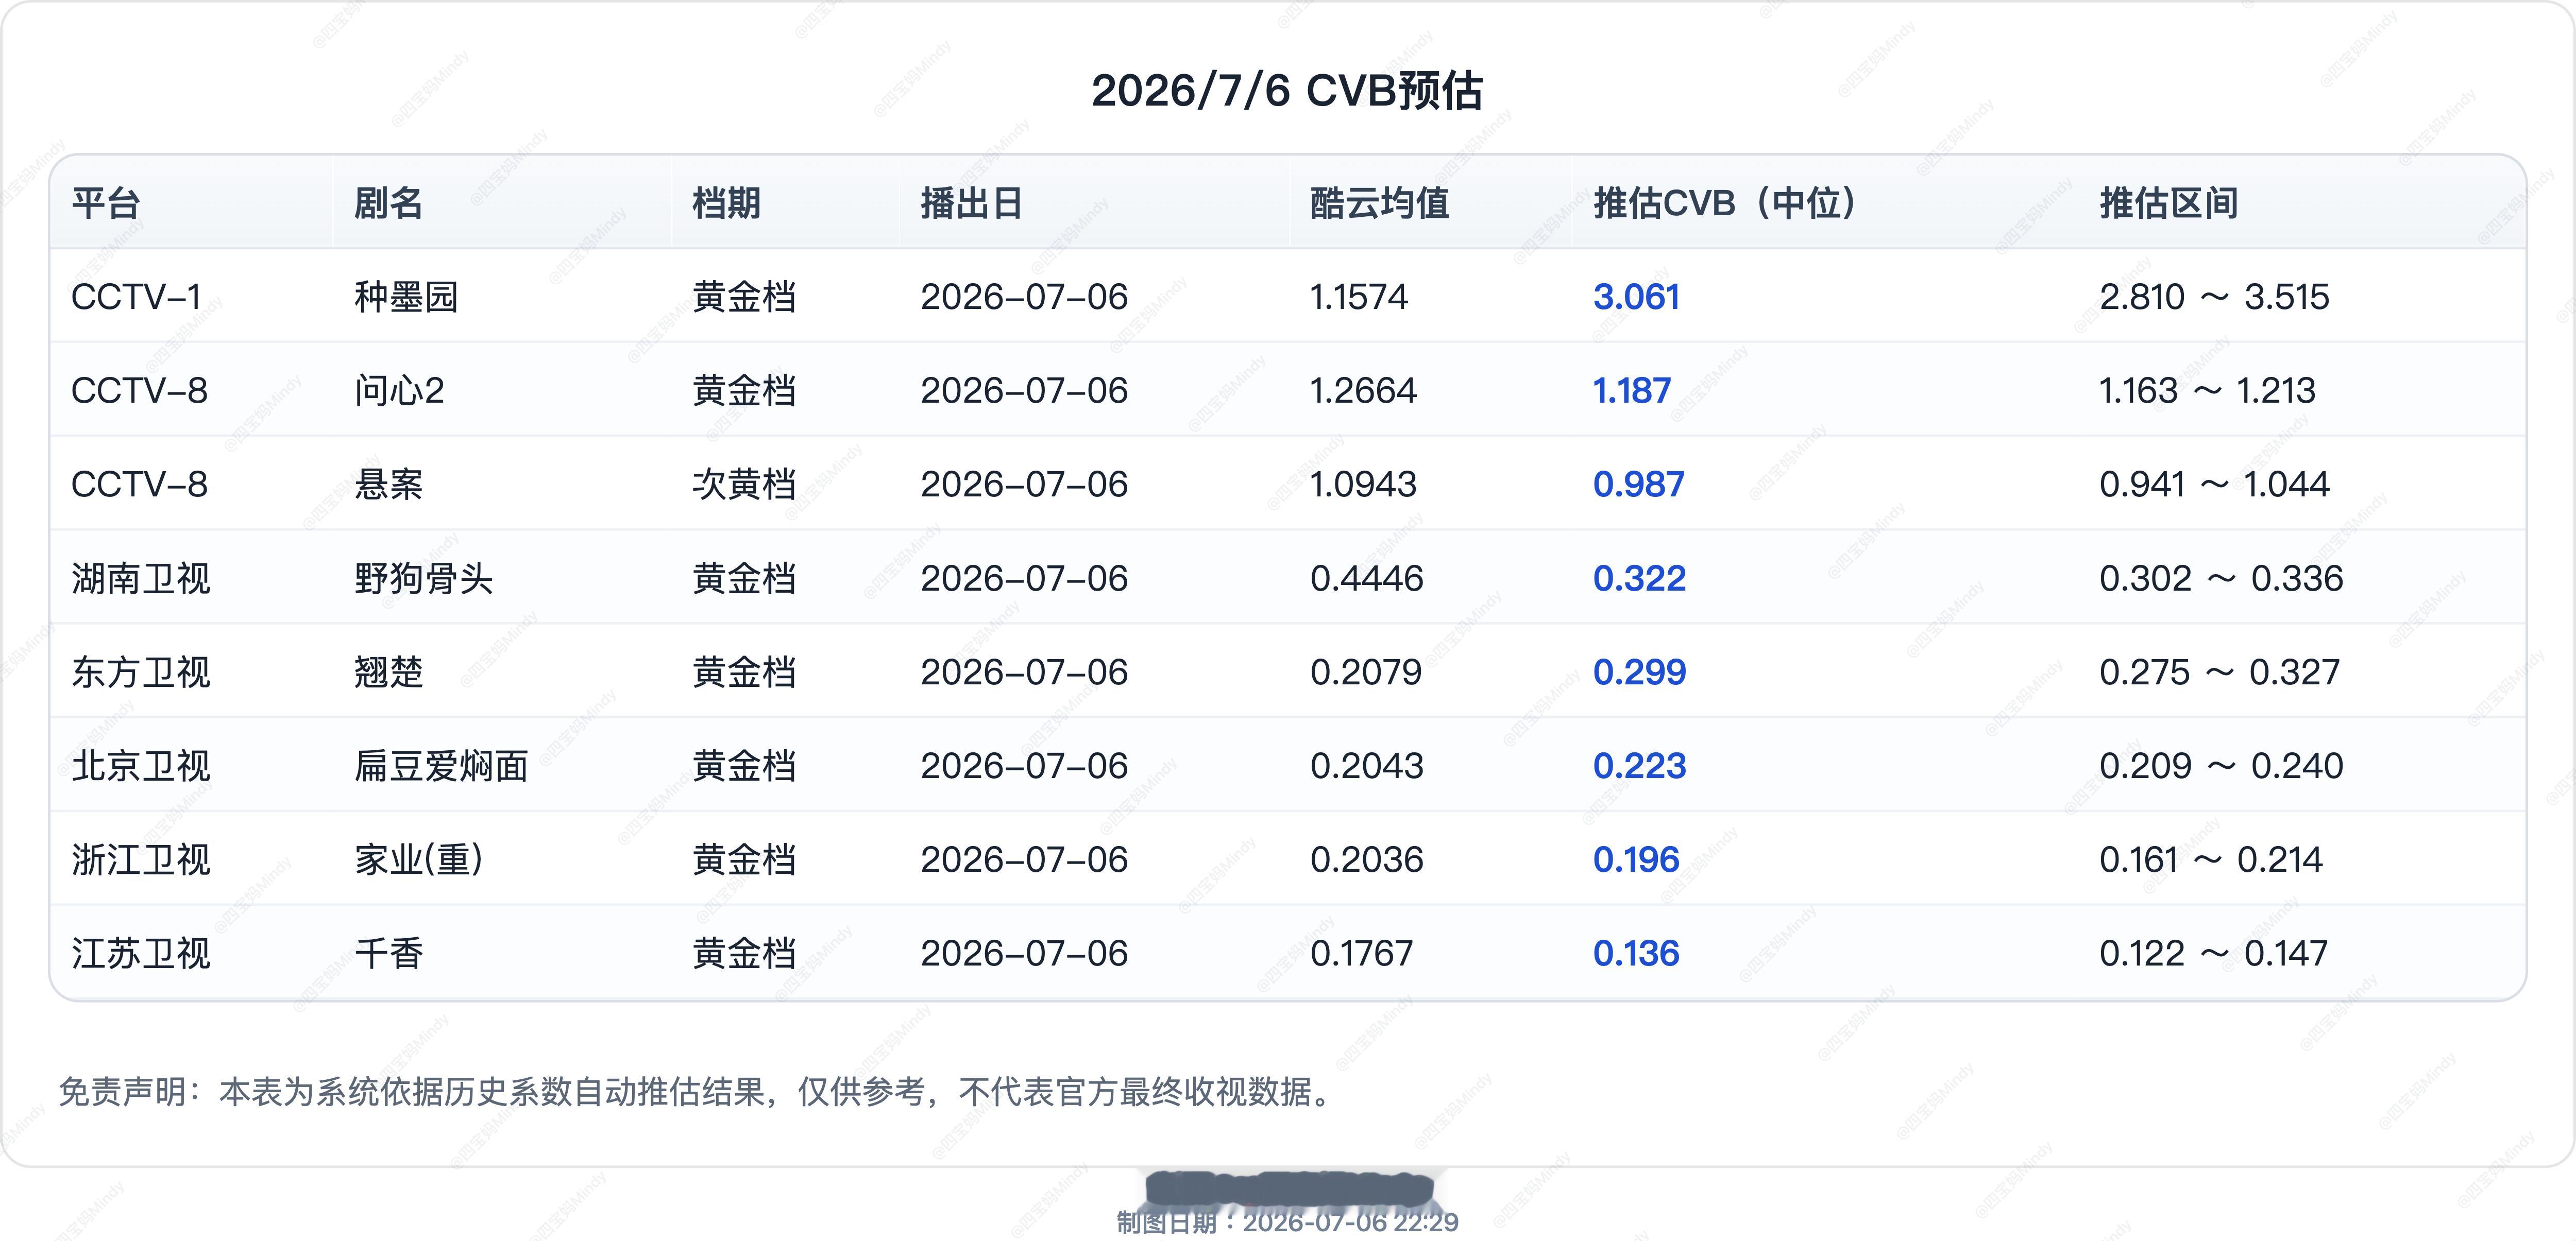Click the value '0.2079'
The image size is (2576, 1241).
click(1366, 673)
